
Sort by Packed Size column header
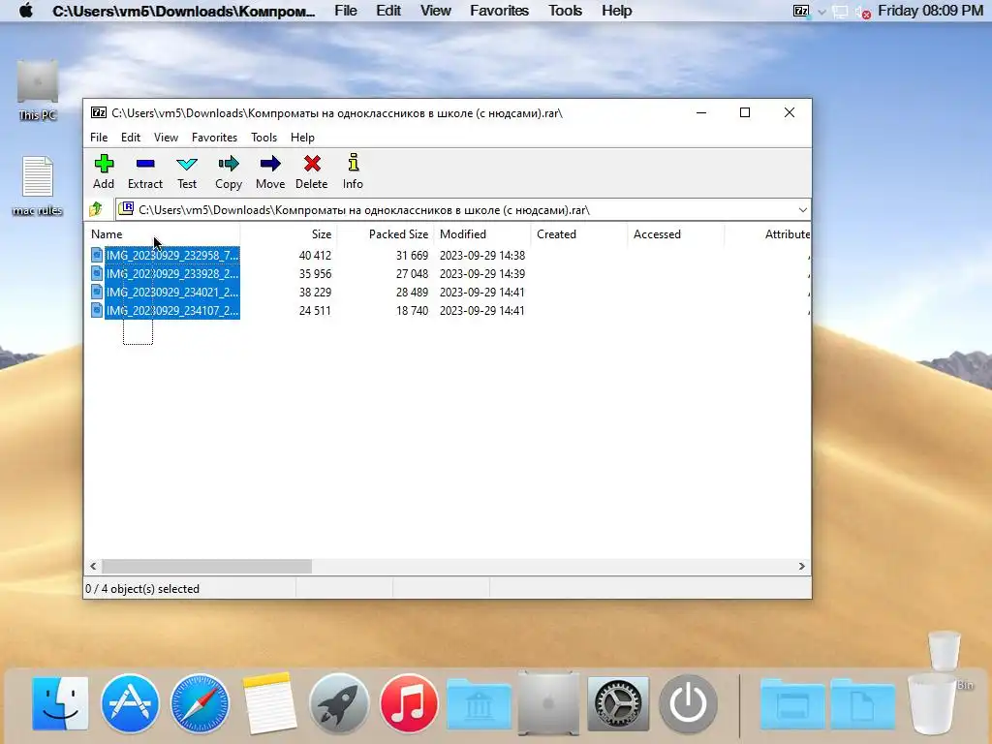pyautogui.click(x=386, y=234)
